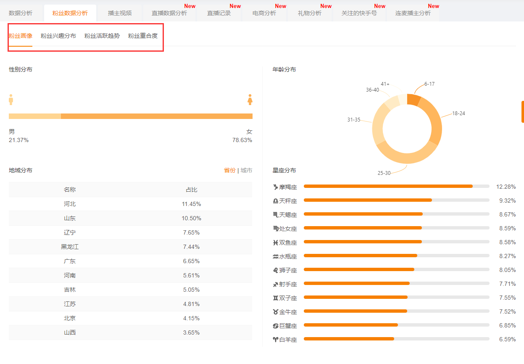Select the 粉丝重合度 sub-tab

143,36
